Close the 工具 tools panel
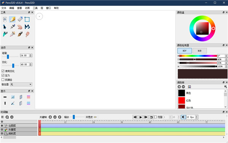The height and width of the screenshot is (143, 228). [32, 13]
